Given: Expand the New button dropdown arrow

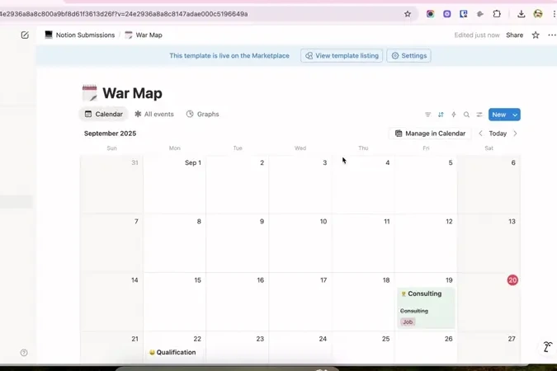Looking at the screenshot, I should click(515, 115).
